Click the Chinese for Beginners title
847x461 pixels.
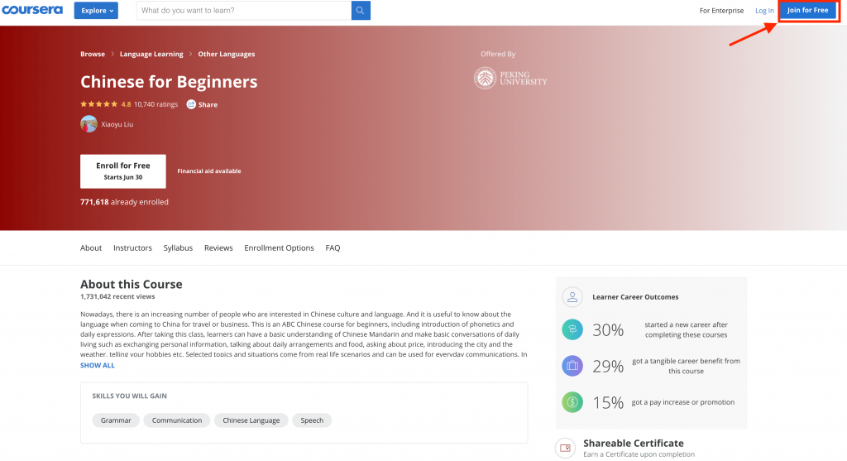click(x=169, y=82)
